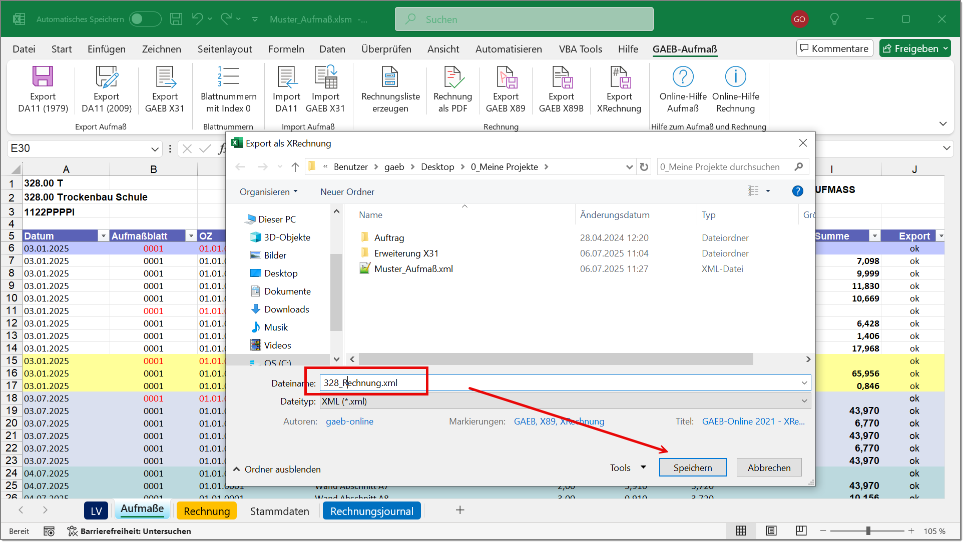Viewport: 964px width, 543px height.
Task: Open the Formeln ribbon tab
Action: pos(286,49)
